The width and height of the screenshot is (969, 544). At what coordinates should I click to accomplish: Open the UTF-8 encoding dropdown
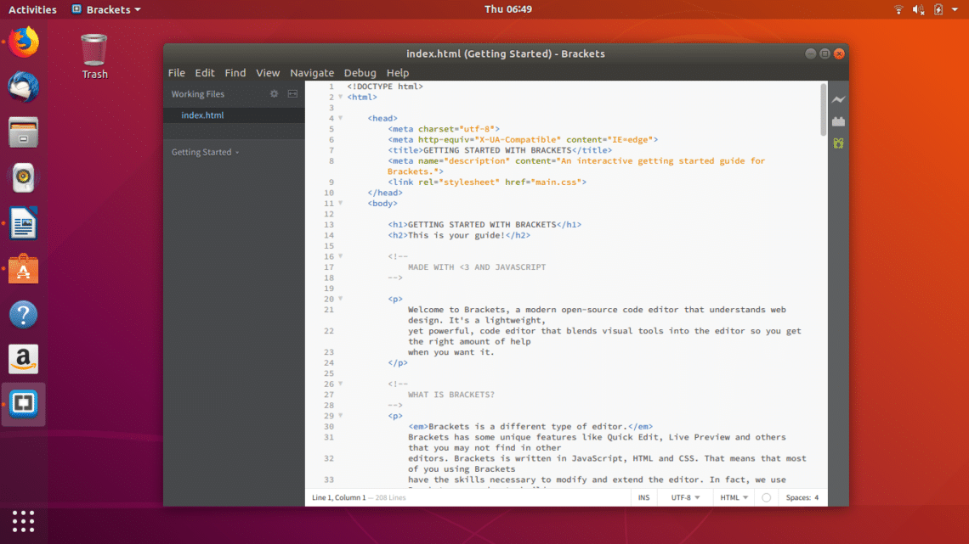pos(685,497)
